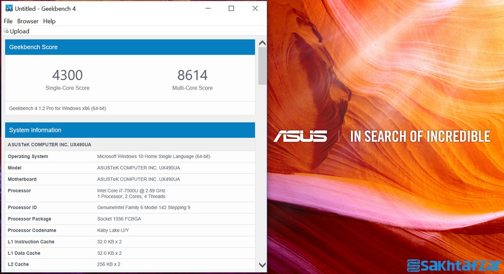
Task: Click the scrollbar down arrow
Action: (x=262, y=265)
